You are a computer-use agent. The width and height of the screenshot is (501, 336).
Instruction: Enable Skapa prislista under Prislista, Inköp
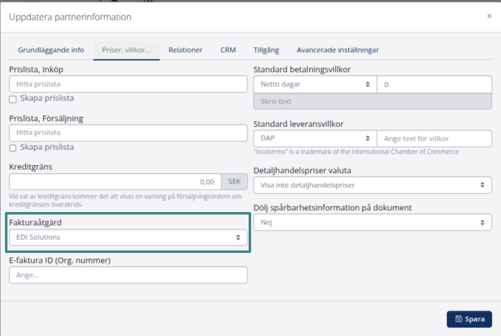tap(13, 99)
